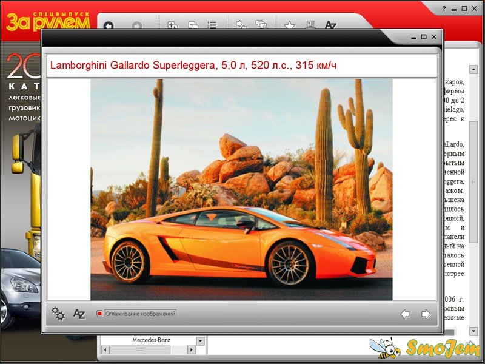Open the numbered list icon in main toolbar
Screen dimensions: 485x364
[212, 25]
